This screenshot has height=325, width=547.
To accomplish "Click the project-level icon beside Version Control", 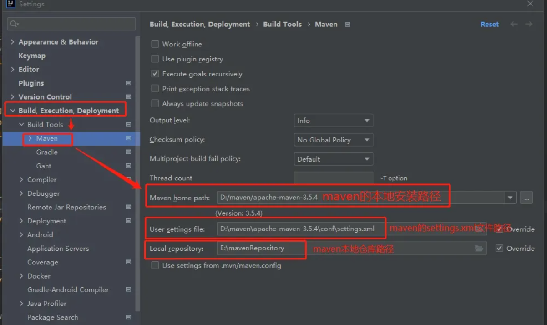I will [128, 97].
